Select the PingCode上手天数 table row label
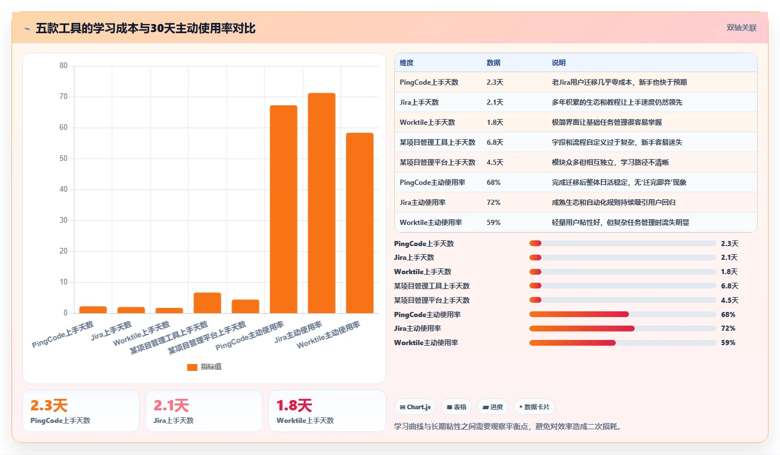The image size is (780, 455). tap(429, 82)
